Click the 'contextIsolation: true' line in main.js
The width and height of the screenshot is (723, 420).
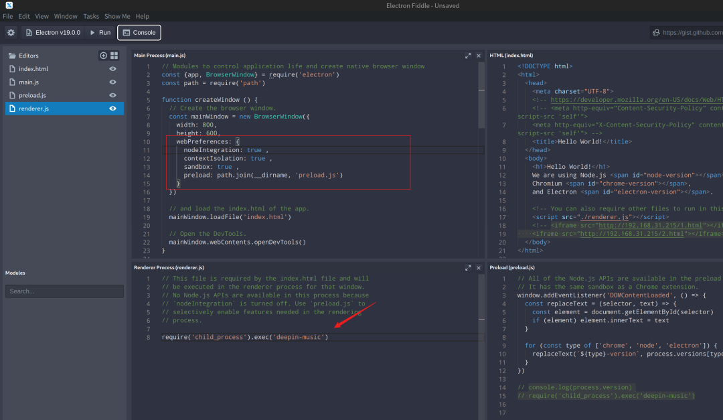(228, 159)
